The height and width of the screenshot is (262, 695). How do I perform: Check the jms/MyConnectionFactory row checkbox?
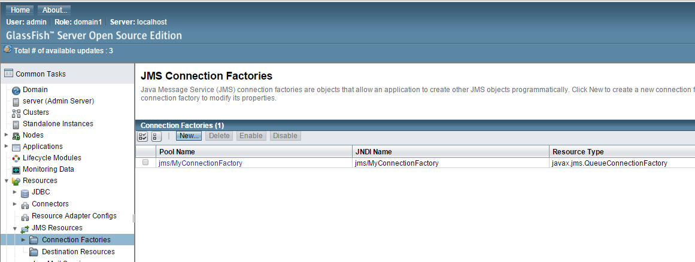(145, 163)
